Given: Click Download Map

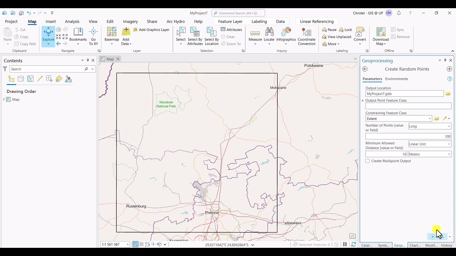Looking at the screenshot, I should click(x=380, y=36).
